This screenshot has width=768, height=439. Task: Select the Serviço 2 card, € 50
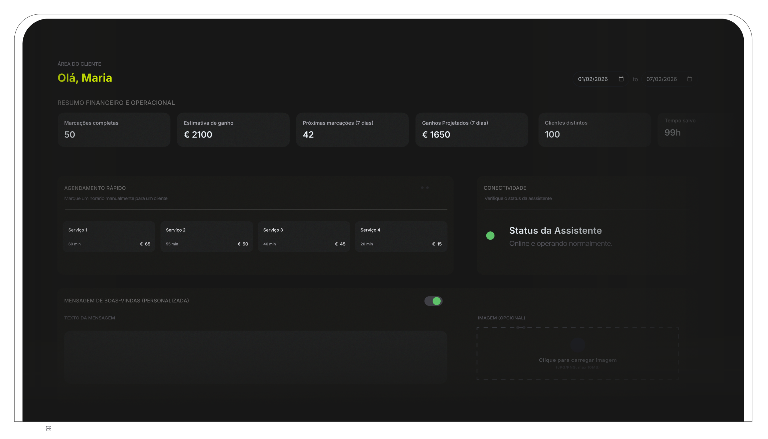point(206,237)
